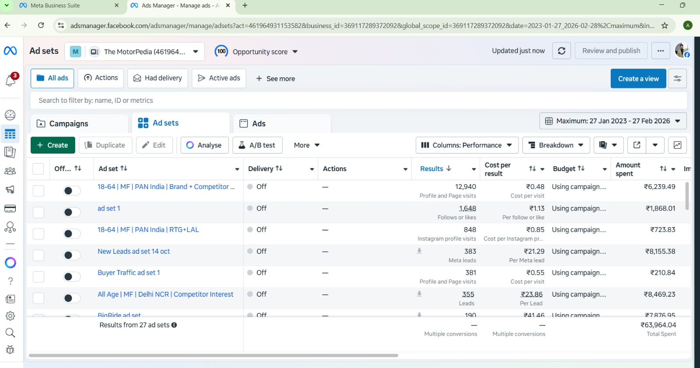Open the audiences people icon in sidebar
The image size is (700, 368).
tap(10, 171)
